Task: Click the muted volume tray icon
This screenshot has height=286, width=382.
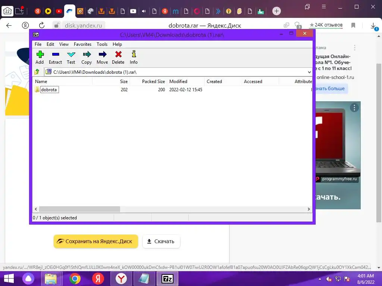Action: pos(329,279)
